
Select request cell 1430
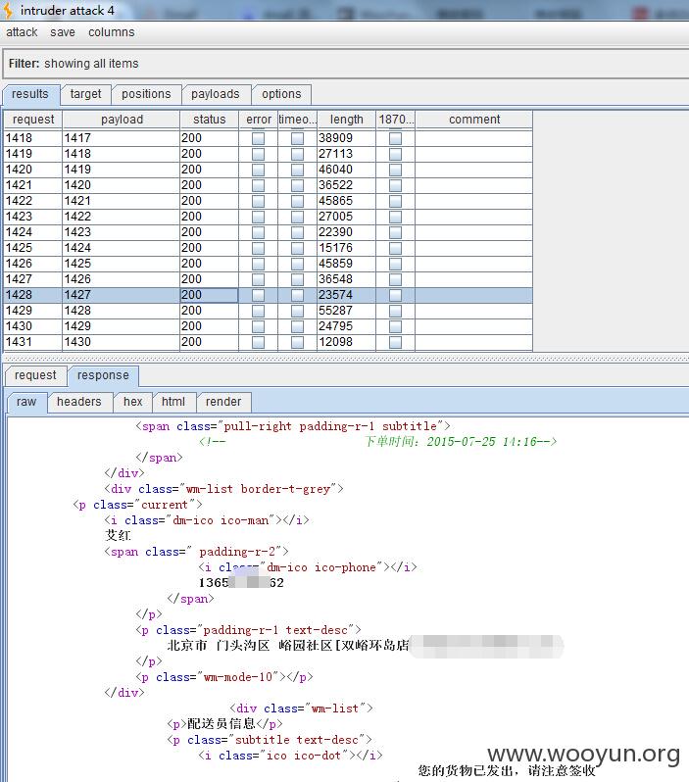pos(33,326)
